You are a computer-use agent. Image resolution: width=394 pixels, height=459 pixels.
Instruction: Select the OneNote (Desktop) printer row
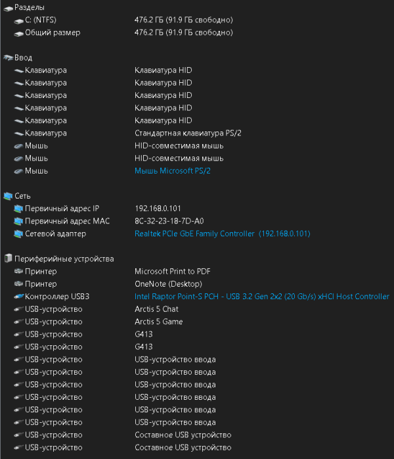point(168,284)
